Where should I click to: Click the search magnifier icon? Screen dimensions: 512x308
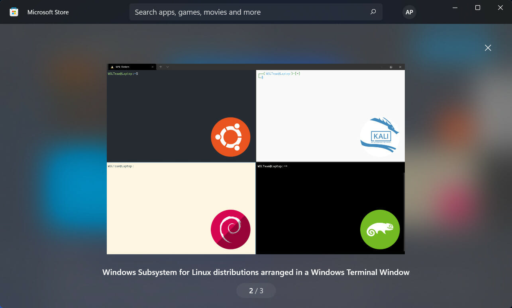(x=373, y=12)
